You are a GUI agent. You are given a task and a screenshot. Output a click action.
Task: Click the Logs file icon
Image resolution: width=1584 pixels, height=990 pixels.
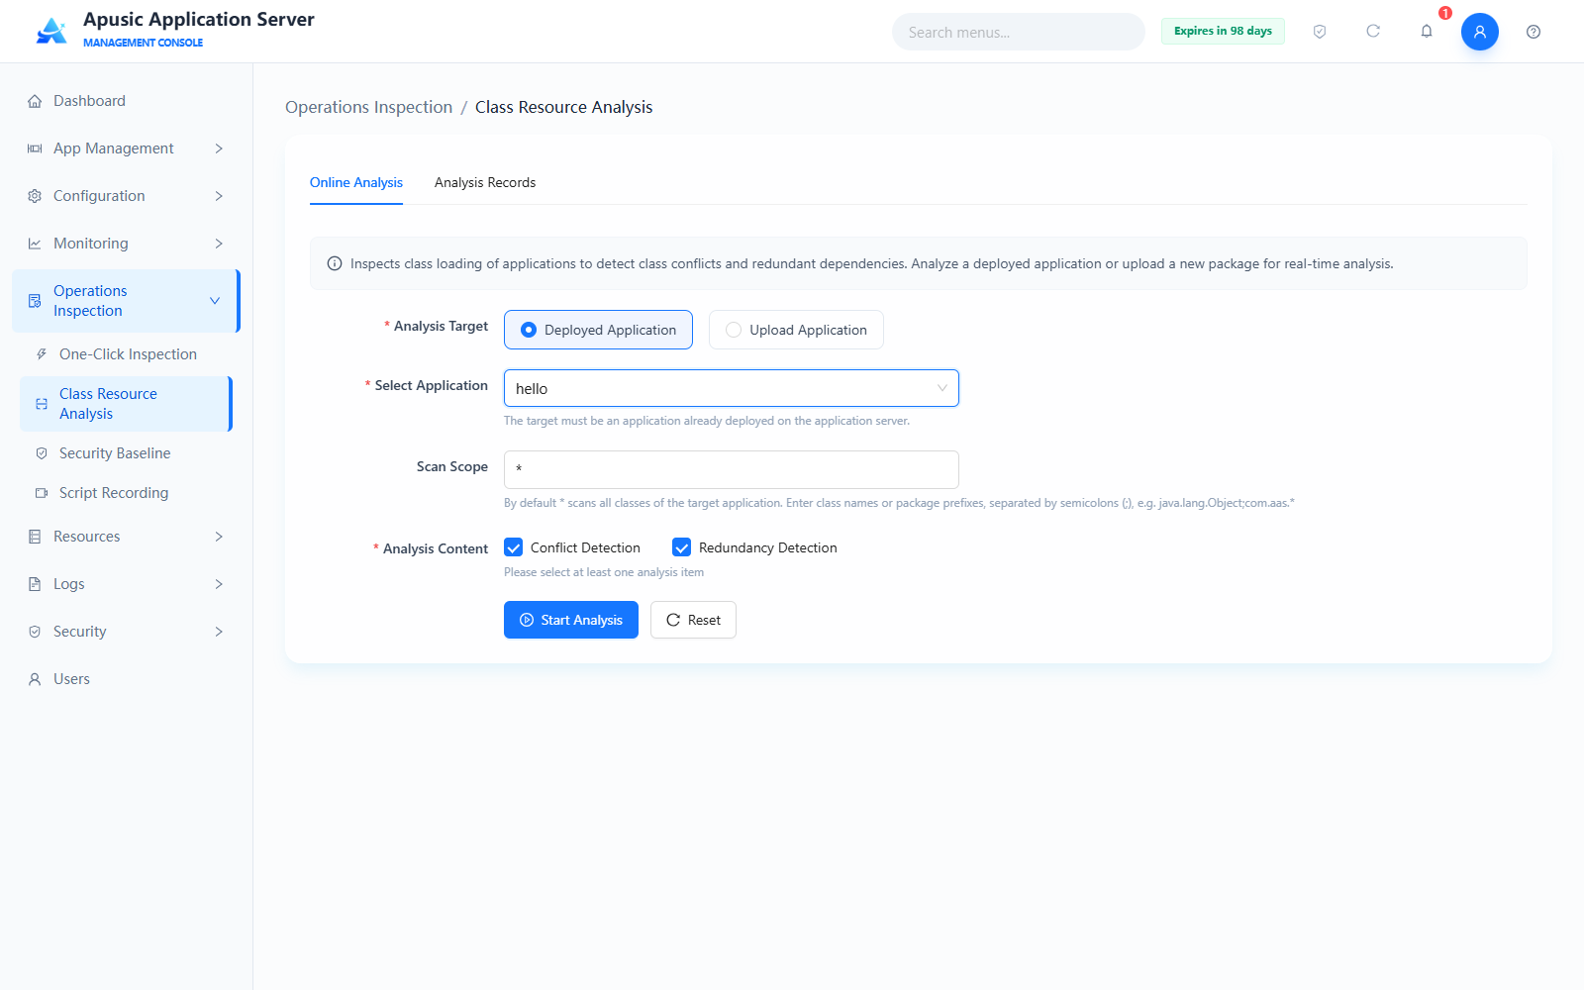point(35,584)
